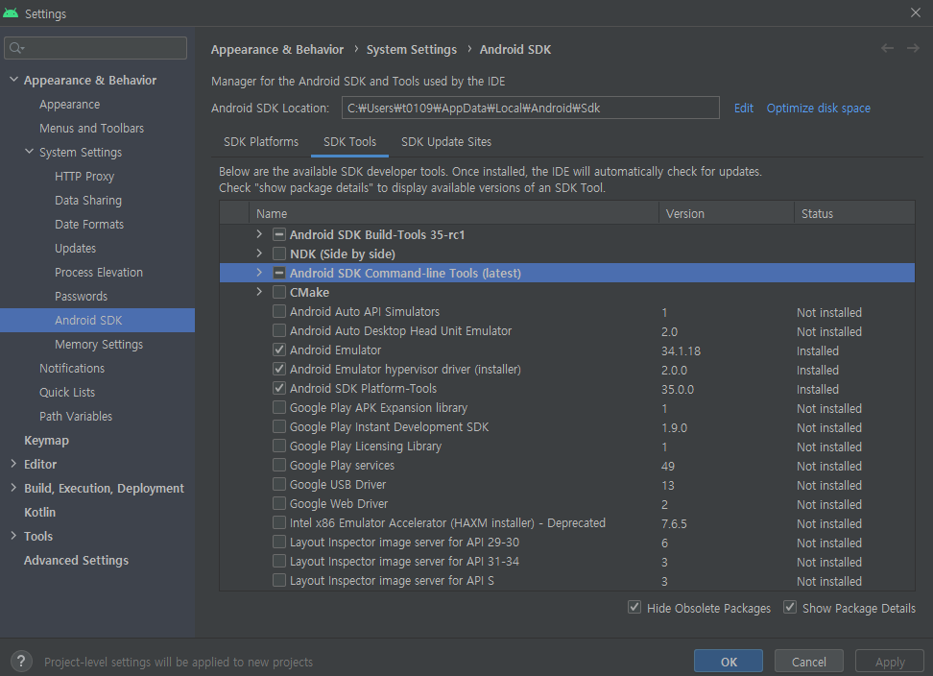
Task: Select Process Elevation settings
Action: click(x=99, y=272)
